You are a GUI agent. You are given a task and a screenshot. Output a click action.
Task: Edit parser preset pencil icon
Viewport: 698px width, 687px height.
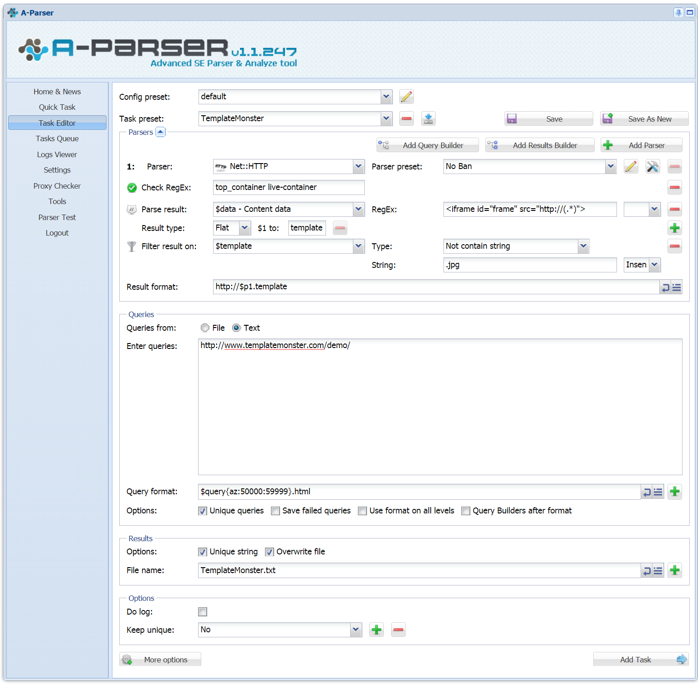pyautogui.click(x=631, y=166)
